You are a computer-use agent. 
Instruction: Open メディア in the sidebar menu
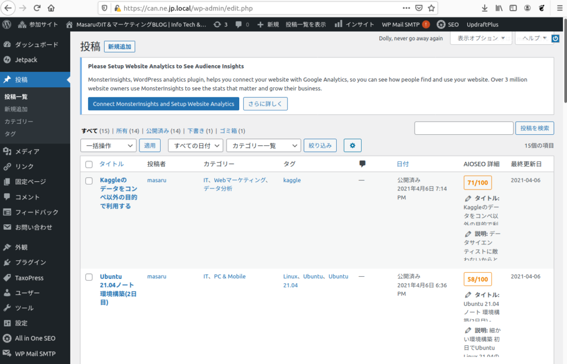27,151
